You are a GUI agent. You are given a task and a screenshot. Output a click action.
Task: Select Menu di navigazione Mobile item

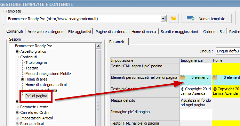pyautogui.click(x=48, y=74)
